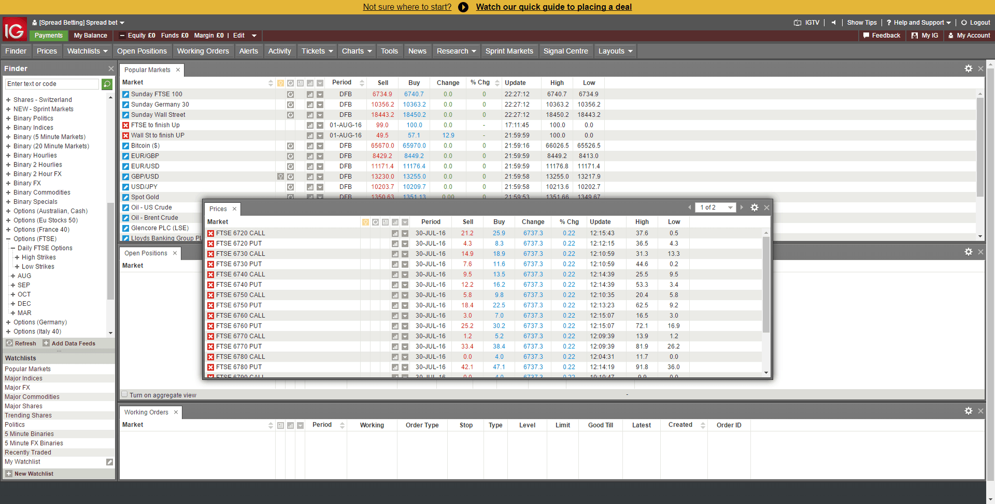Click the green Finder search icon
This screenshot has height=504, width=995.
coord(107,84)
